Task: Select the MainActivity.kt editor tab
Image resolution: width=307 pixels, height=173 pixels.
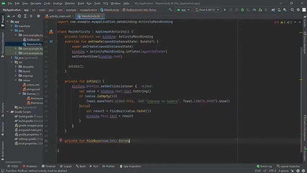Action: click(90, 16)
